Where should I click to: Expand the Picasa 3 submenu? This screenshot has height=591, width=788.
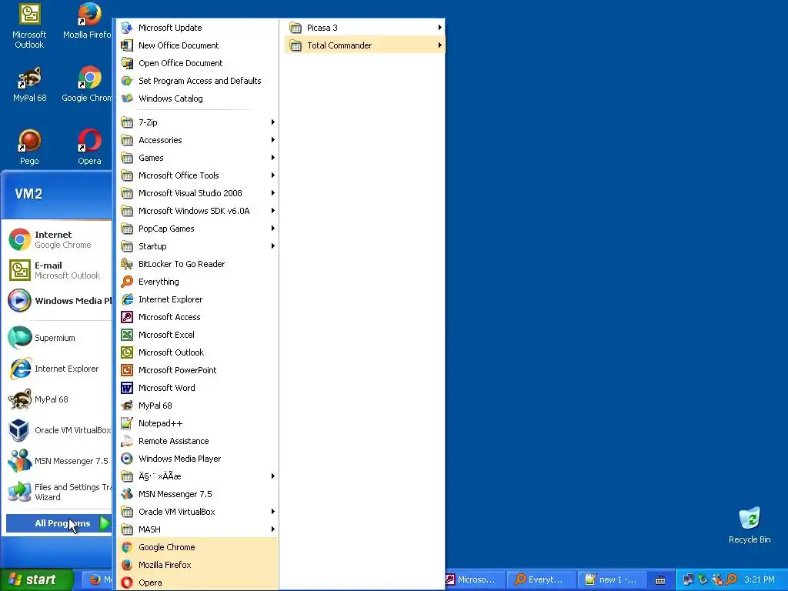coord(364,28)
